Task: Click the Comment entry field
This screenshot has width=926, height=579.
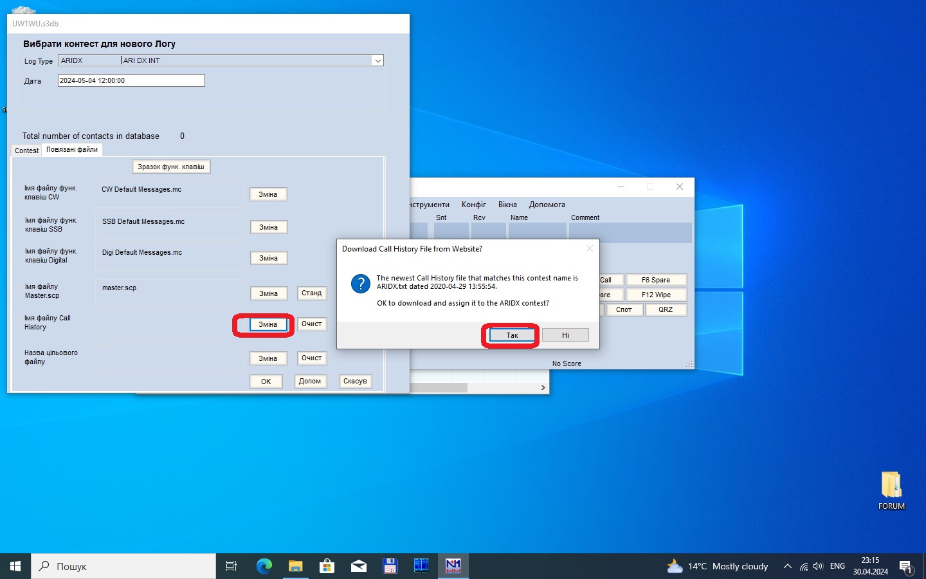Action: click(630, 232)
